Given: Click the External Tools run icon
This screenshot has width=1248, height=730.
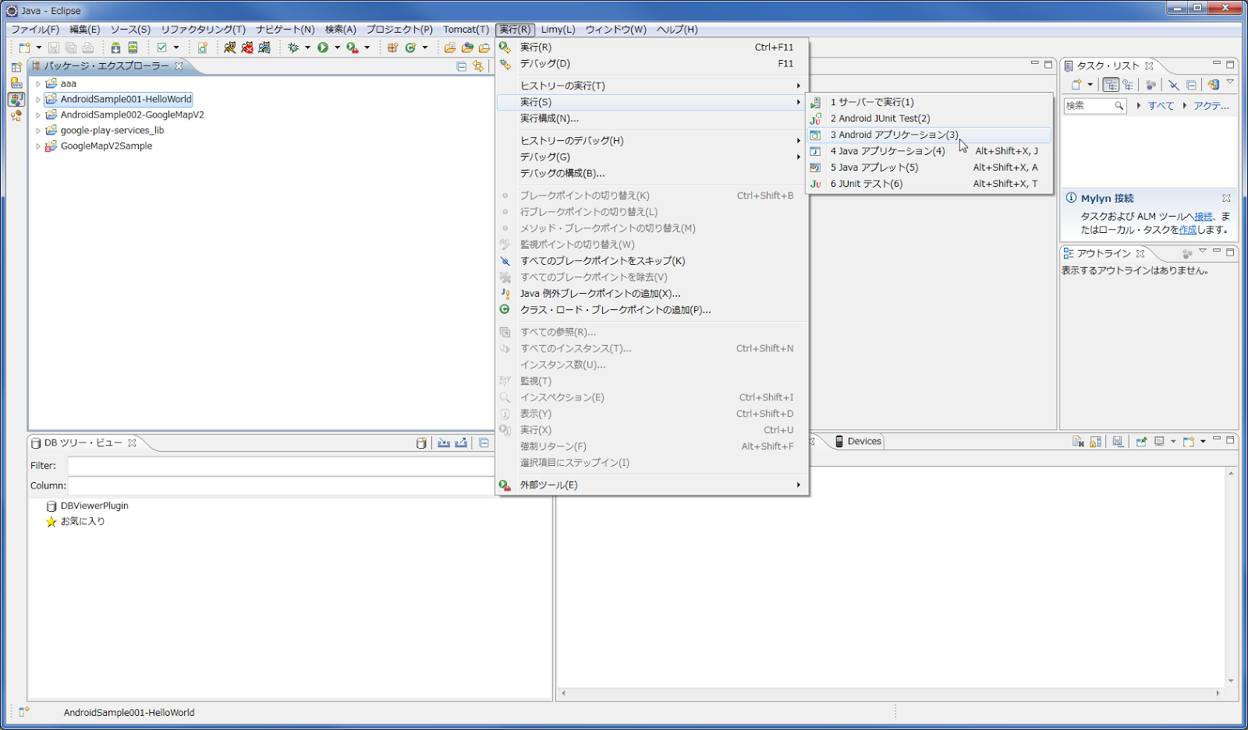Looking at the screenshot, I should 353,48.
